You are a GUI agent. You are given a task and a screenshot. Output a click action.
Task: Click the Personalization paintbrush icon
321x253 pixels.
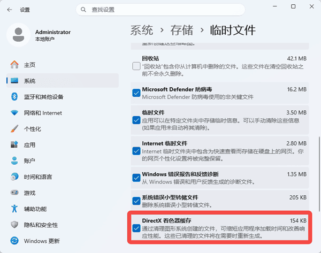coord(14,128)
